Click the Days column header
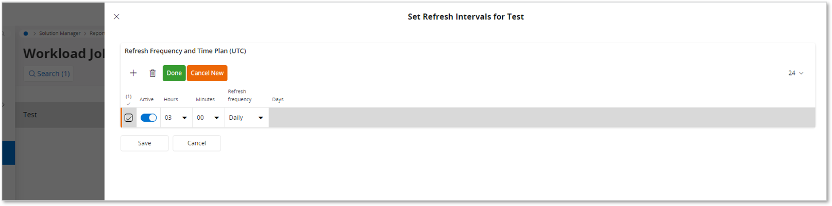832x206 pixels. [278, 100]
